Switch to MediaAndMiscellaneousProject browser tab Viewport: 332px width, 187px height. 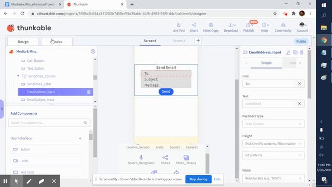tap(33, 4)
